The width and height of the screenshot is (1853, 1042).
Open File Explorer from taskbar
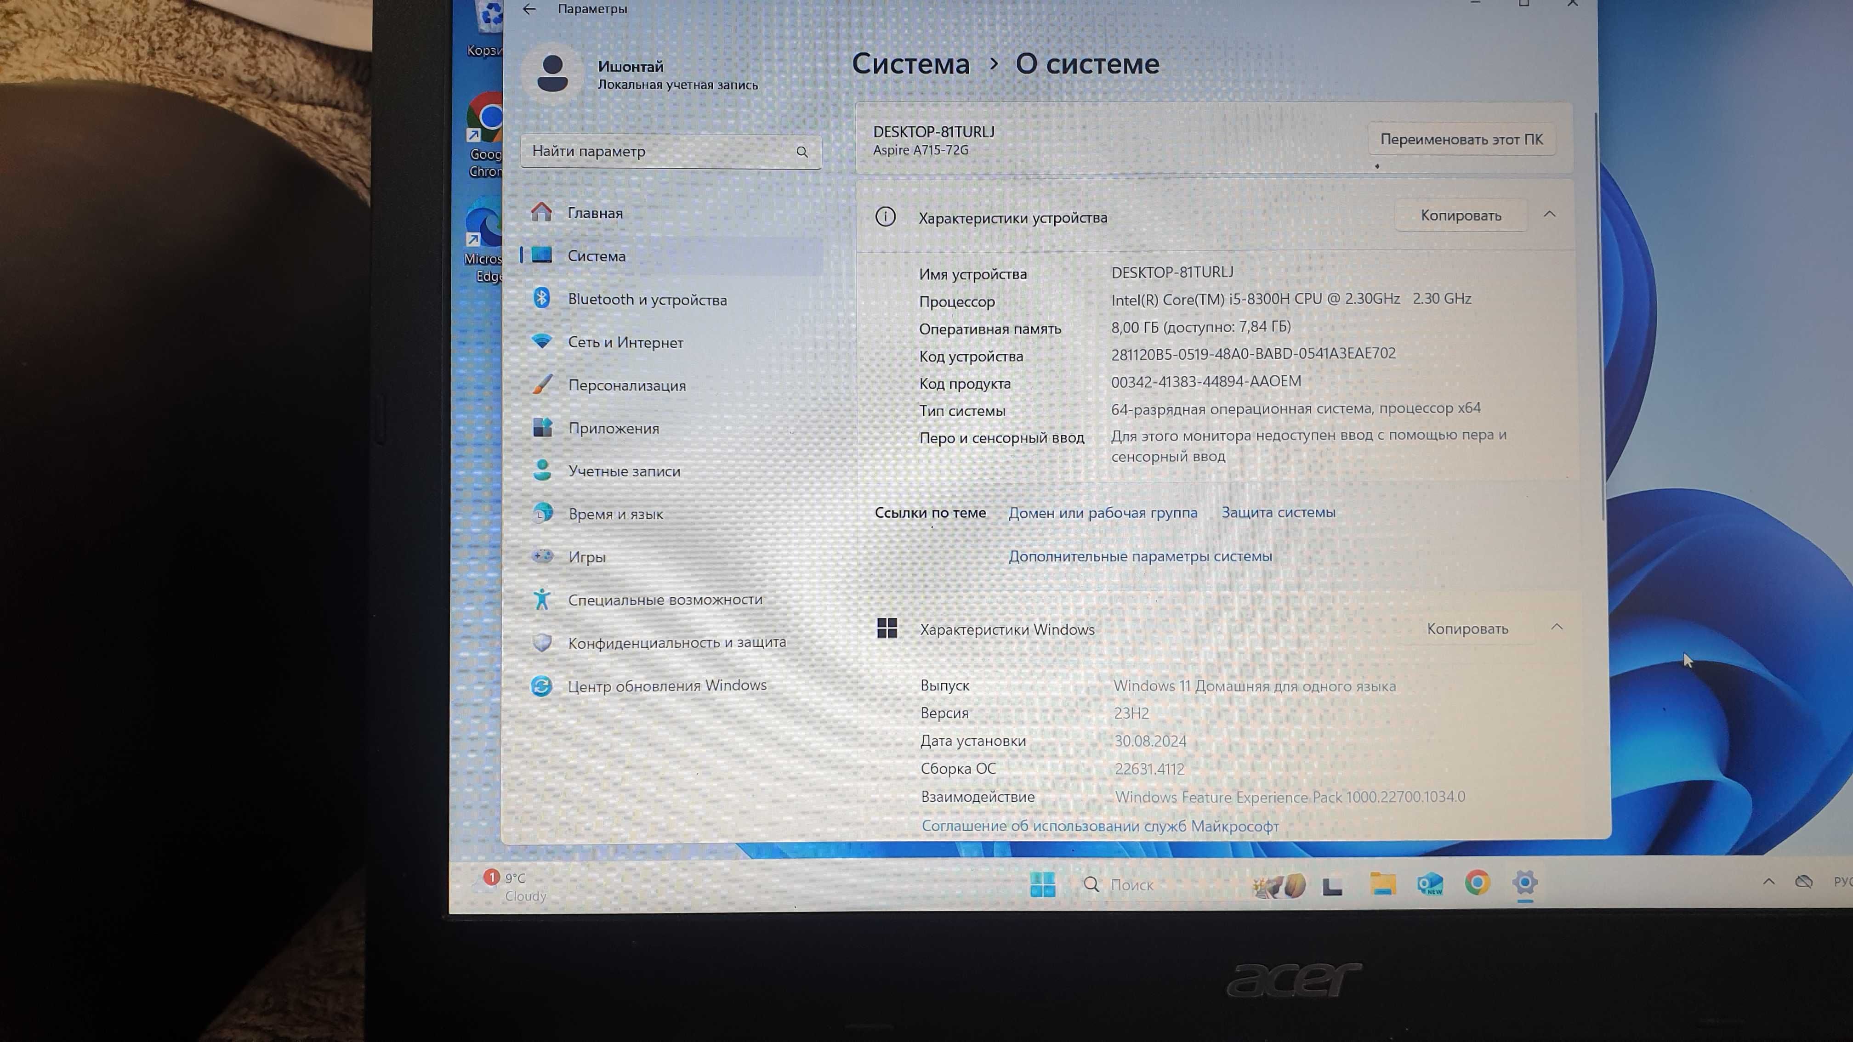point(1382,884)
